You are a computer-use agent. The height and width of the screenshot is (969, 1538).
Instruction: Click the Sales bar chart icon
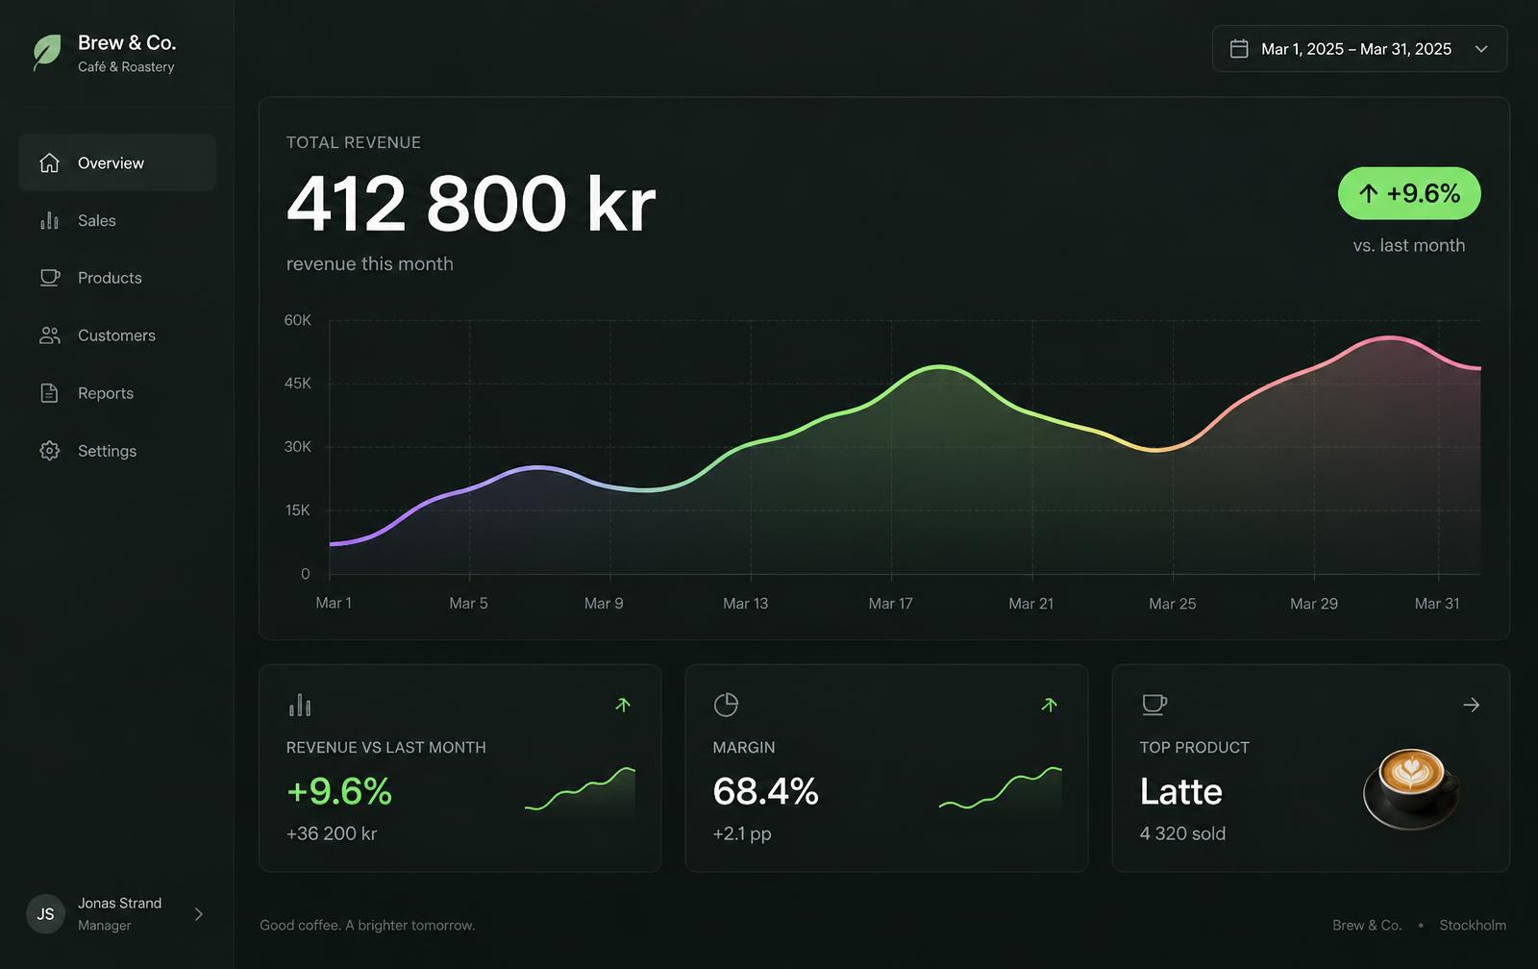point(49,220)
